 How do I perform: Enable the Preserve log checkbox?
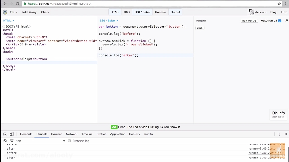(69, 141)
